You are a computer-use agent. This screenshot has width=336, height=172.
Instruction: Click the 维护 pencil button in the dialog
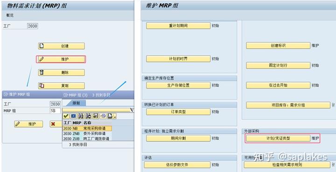(28, 124)
